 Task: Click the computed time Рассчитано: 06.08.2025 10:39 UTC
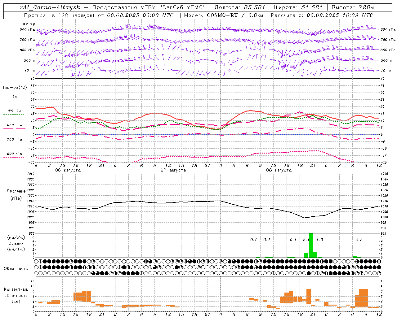[322, 15]
